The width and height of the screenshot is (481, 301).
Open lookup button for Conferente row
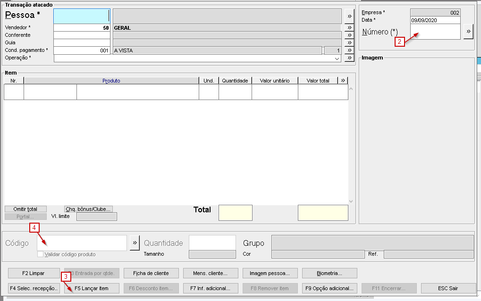(349, 35)
